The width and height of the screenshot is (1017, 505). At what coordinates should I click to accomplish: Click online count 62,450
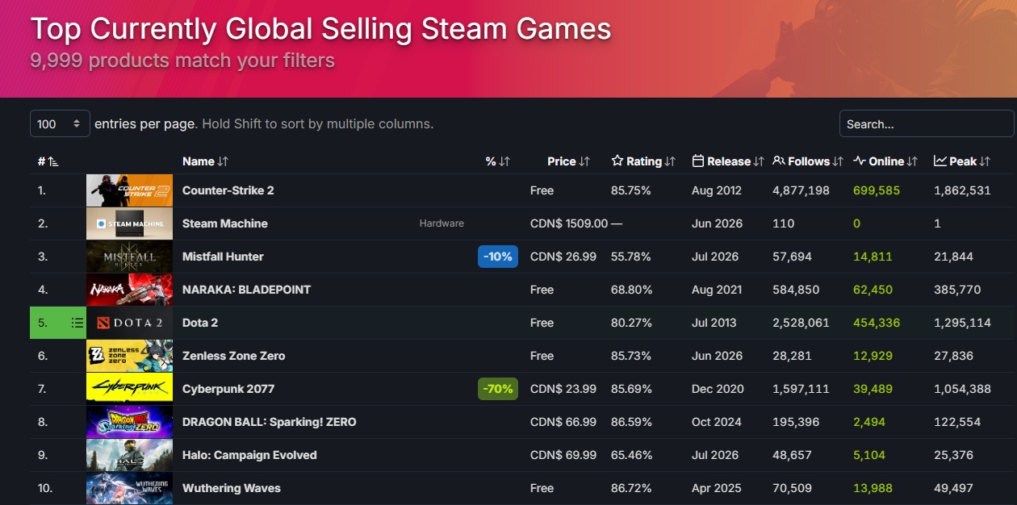(x=873, y=290)
